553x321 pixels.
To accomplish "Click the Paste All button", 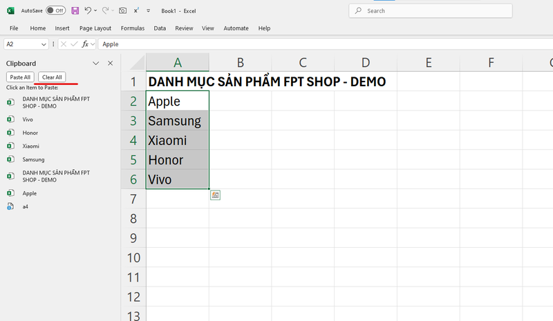I will (20, 77).
